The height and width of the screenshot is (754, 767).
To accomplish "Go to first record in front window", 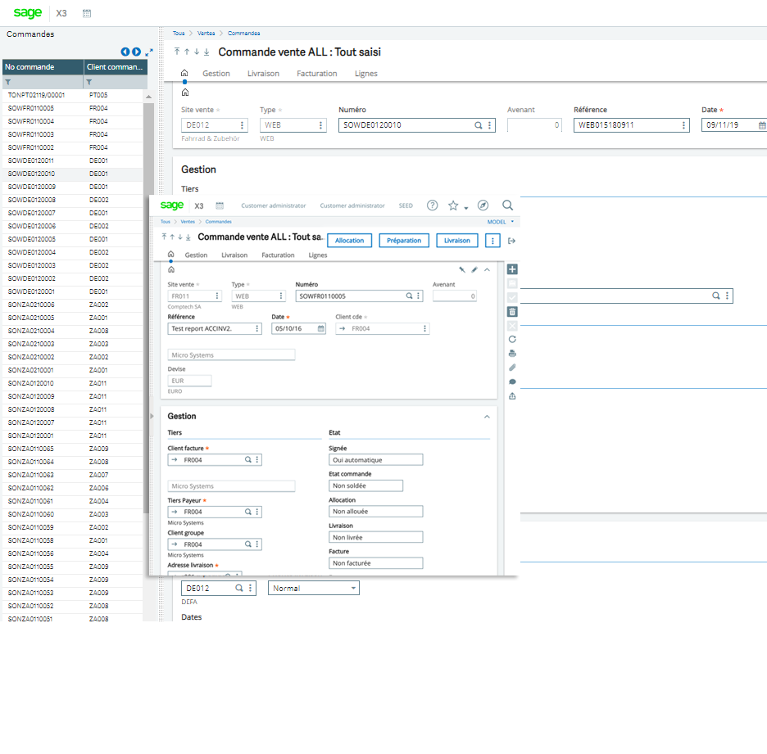I will [x=165, y=237].
